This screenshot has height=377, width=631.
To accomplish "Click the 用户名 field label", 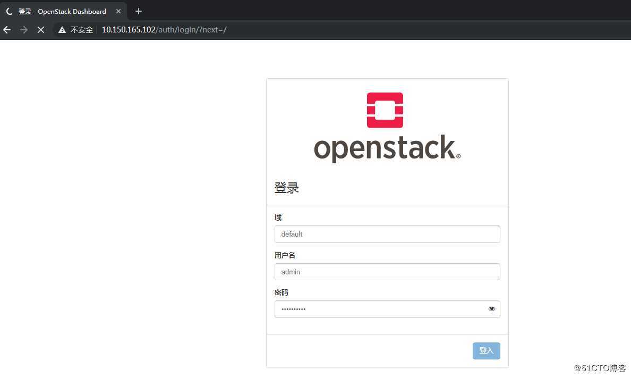I will [285, 255].
